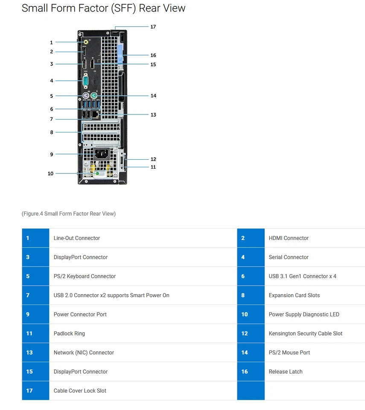Click callout number 12 for the security slot
The height and width of the screenshot is (410, 365).
[x=153, y=159]
